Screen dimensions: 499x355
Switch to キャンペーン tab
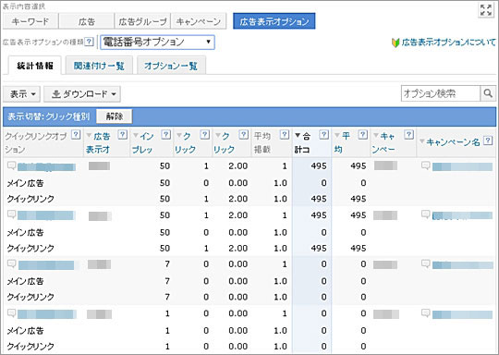coord(199,21)
